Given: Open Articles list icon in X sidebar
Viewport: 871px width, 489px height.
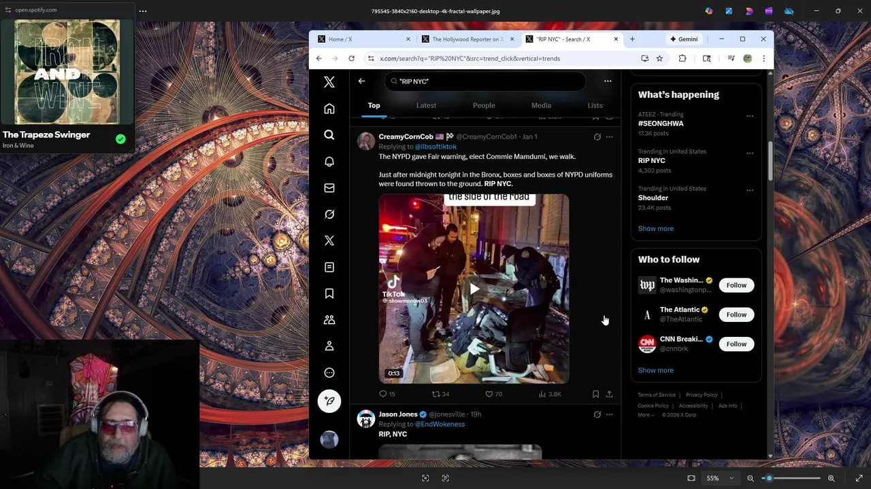Looking at the screenshot, I should click(x=329, y=267).
